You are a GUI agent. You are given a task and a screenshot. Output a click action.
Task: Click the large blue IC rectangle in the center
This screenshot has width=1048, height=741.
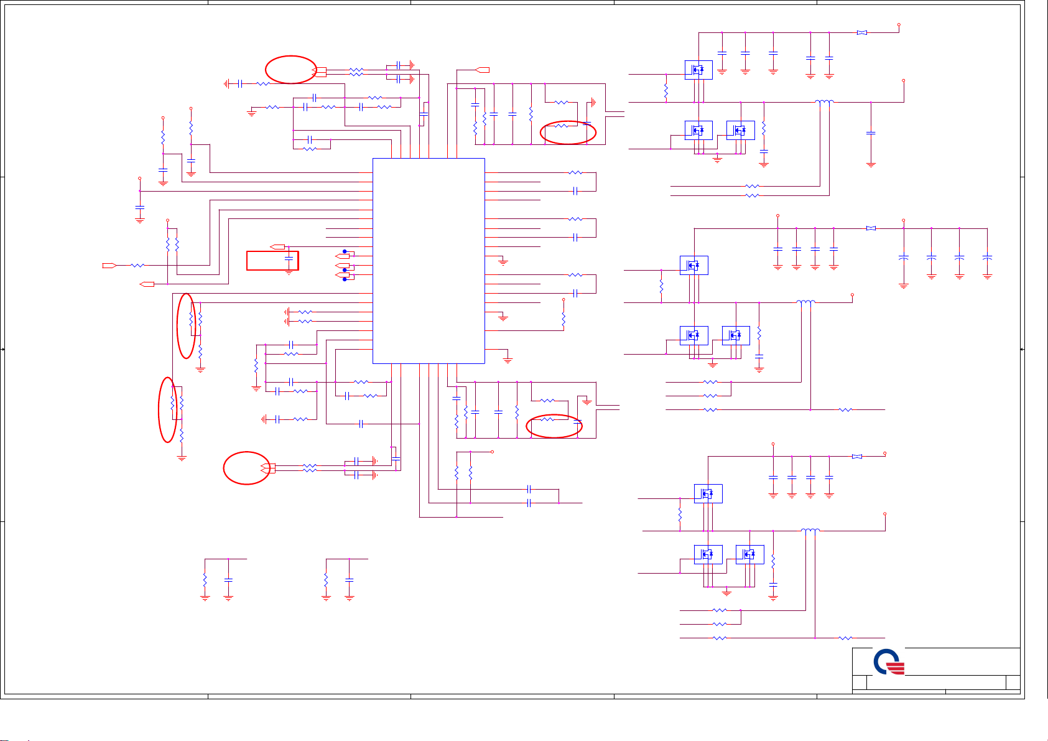coord(428,260)
